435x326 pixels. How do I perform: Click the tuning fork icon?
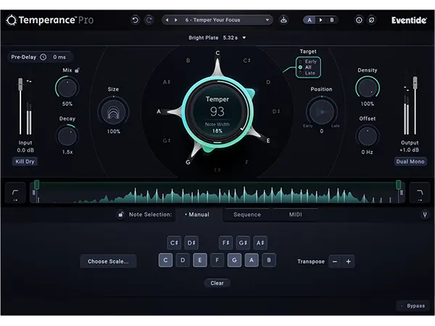pyautogui.click(x=424, y=214)
